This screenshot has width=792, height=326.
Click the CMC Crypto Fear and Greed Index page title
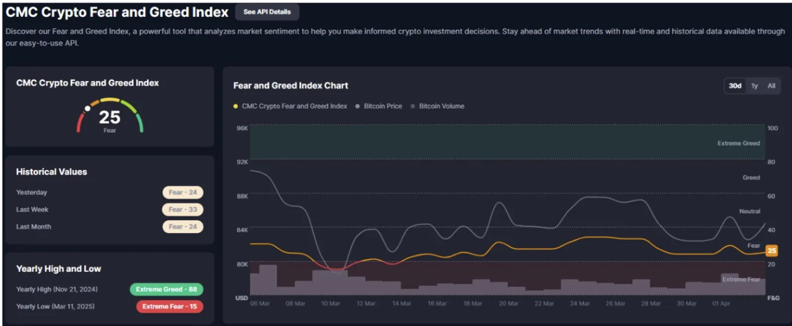point(117,12)
